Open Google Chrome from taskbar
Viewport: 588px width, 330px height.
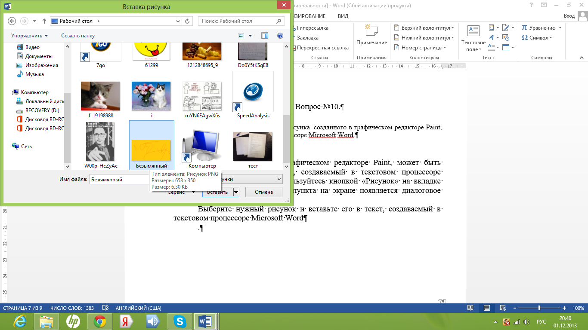click(100, 321)
